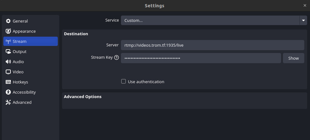
Task: Click the Stream Key password field
Action: tap(201, 58)
